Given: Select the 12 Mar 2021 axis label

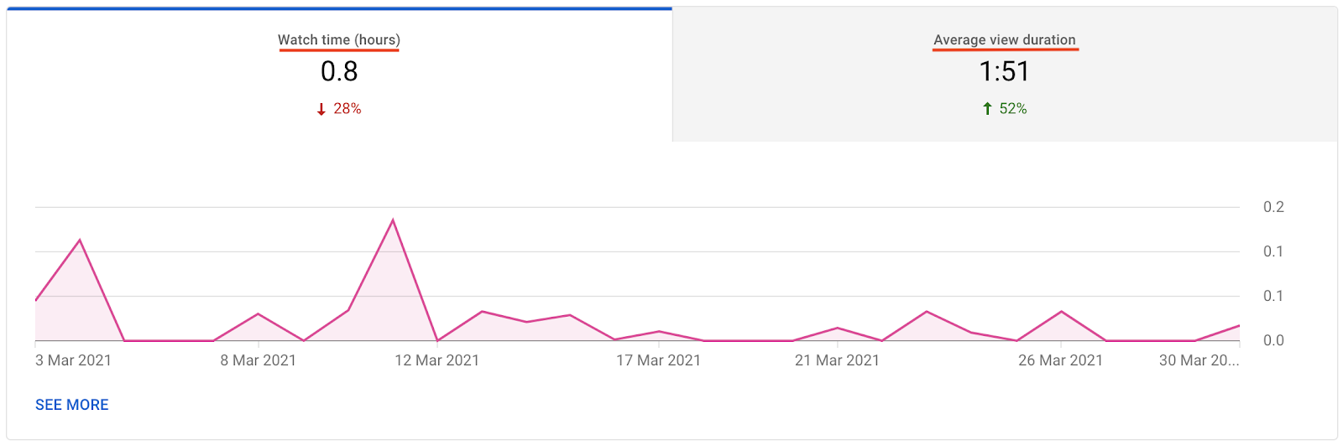Looking at the screenshot, I should (437, 360).
